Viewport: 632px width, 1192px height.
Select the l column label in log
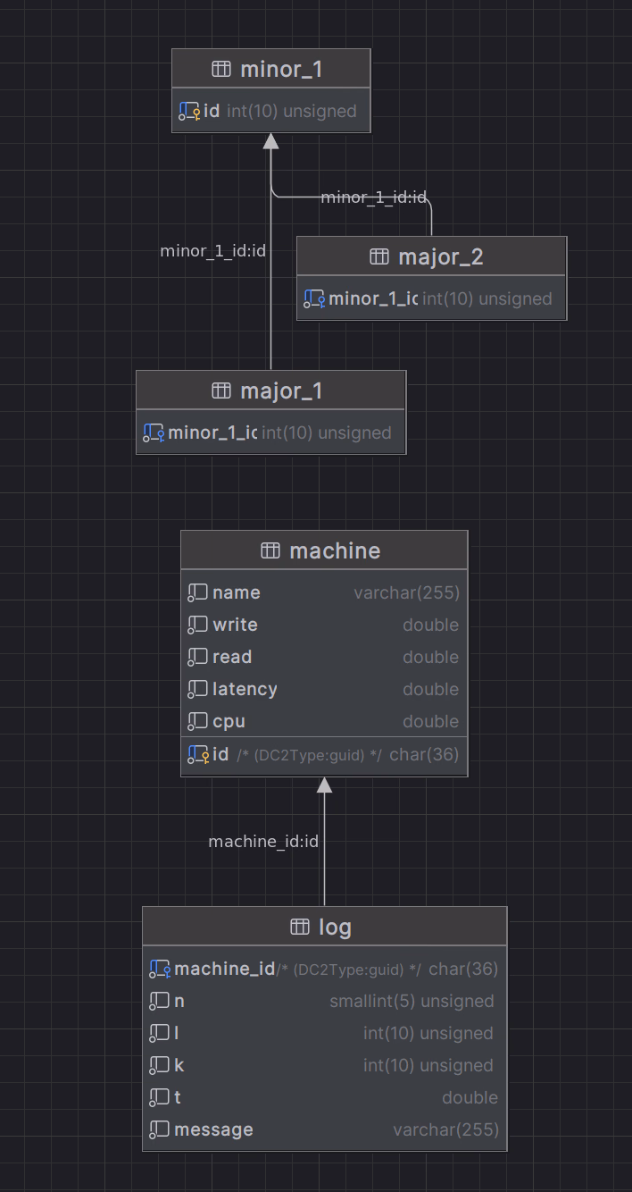(x=177, y=1033)
